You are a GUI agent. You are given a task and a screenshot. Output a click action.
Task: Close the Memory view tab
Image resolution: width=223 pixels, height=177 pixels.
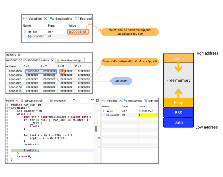coord(19,55)
